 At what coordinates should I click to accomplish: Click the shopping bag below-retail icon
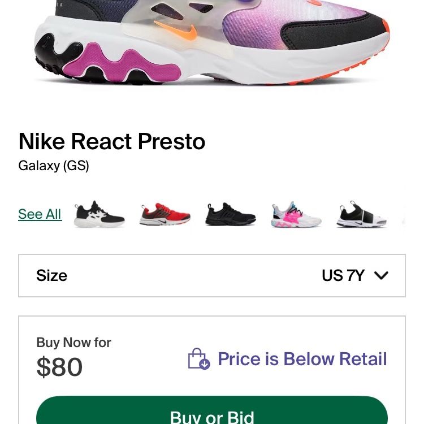click(x=199, y=358)
